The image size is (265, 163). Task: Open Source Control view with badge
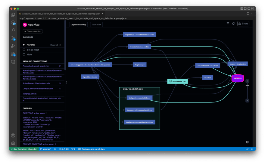tap(13, 38)
